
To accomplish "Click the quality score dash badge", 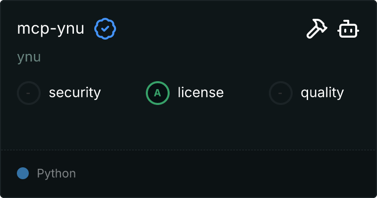I will 281,93.
